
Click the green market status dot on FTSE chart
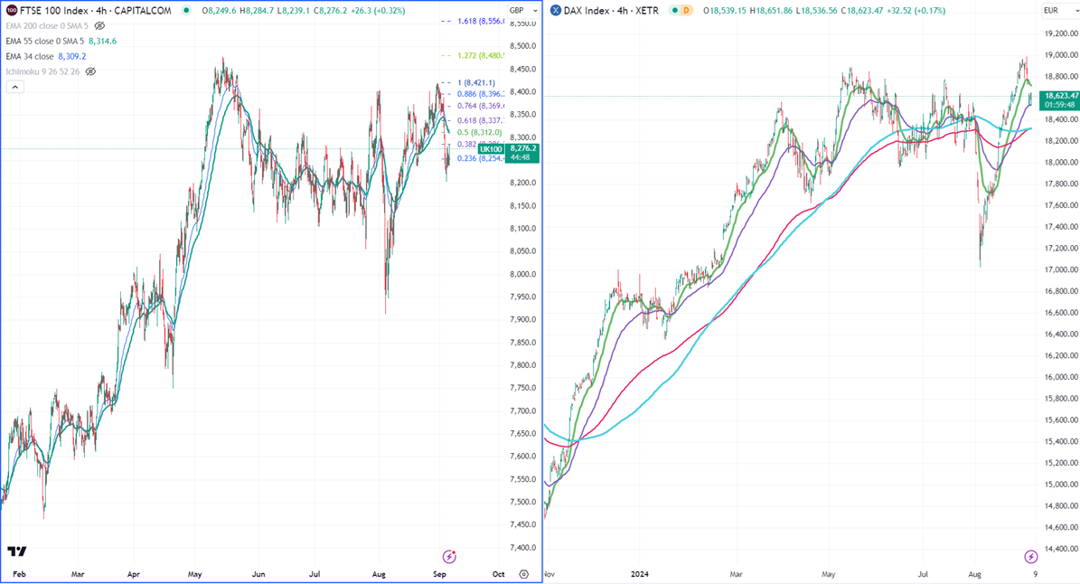coord(187,10)
